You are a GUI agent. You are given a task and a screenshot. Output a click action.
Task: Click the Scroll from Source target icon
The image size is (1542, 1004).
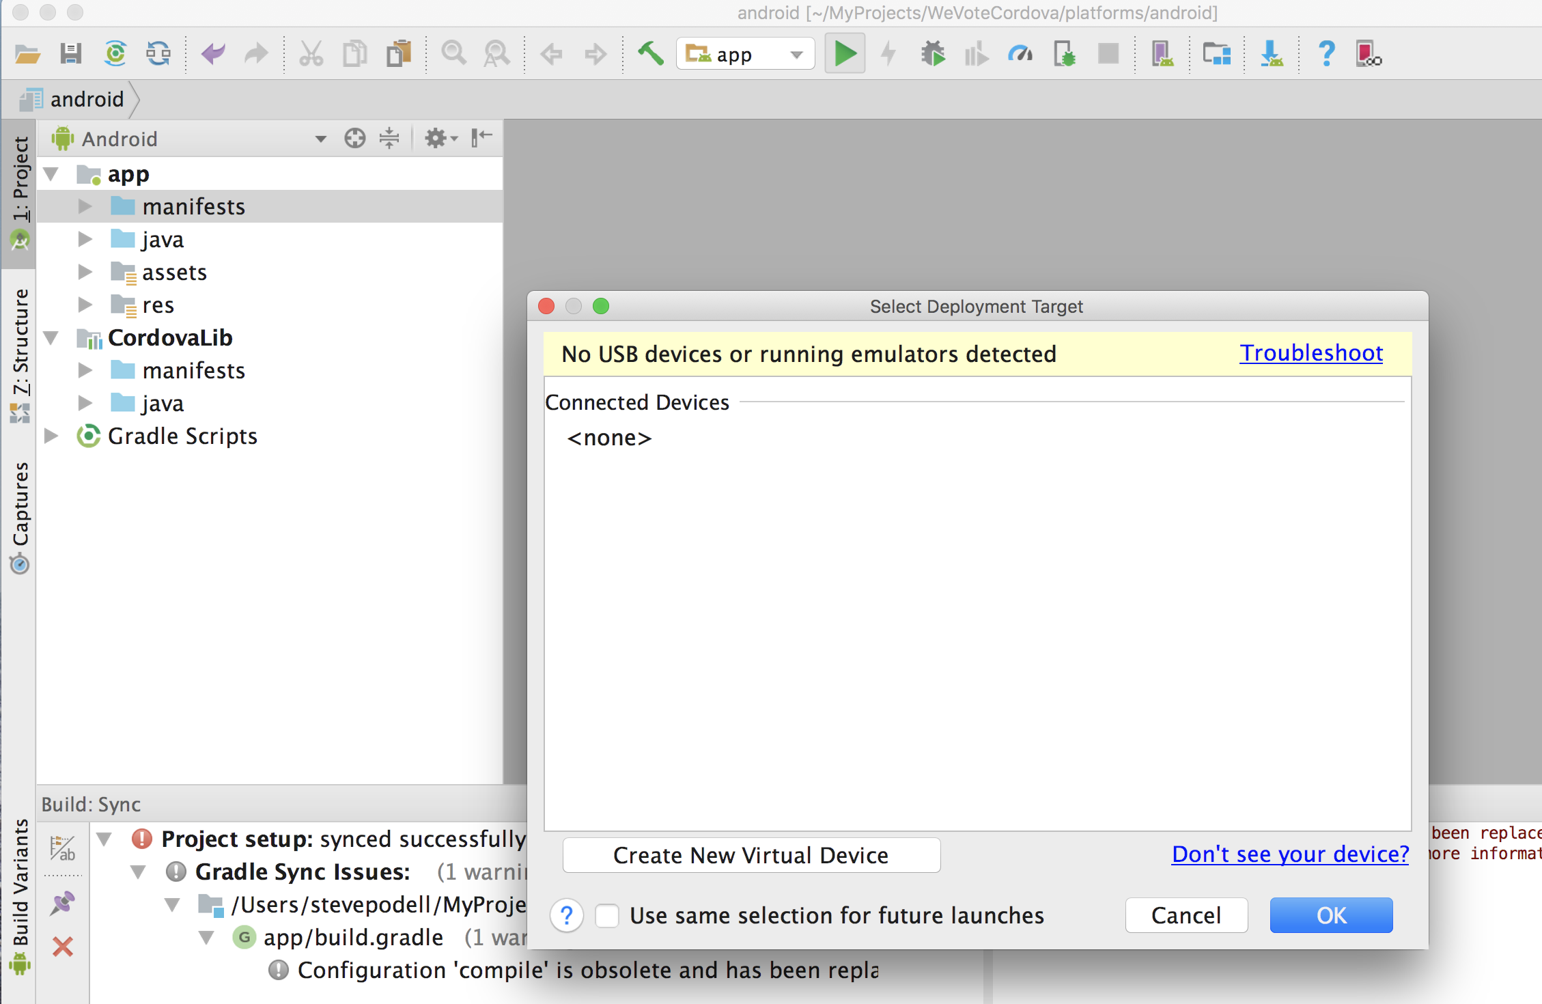click(x=354, y=139)
